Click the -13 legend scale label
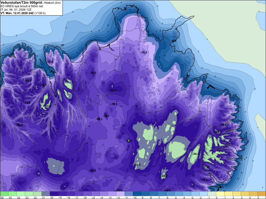The image size is (266, 199). (x=110, y=197)
